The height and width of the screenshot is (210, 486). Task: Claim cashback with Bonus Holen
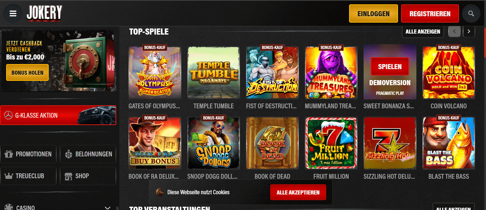[x=27, y=73]
